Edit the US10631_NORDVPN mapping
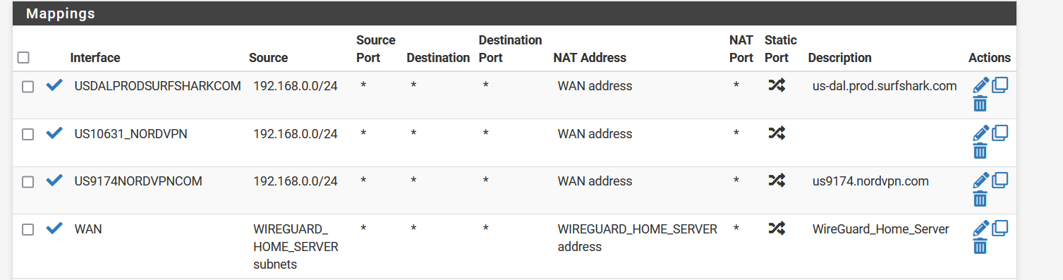The width and height of the screenshot is (1063, 280). [x=980, y=133]
